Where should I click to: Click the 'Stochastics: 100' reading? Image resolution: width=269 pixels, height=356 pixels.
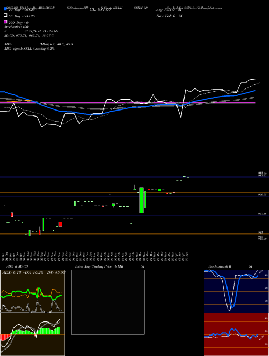click(16, 27)
